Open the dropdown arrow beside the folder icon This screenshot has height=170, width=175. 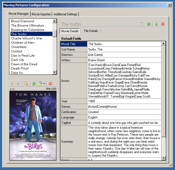coord(44,84)
